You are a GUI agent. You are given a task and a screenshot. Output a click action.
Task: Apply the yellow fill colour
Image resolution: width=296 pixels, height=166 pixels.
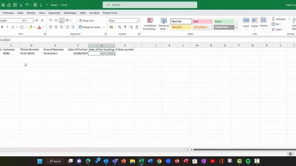(31, 27)
